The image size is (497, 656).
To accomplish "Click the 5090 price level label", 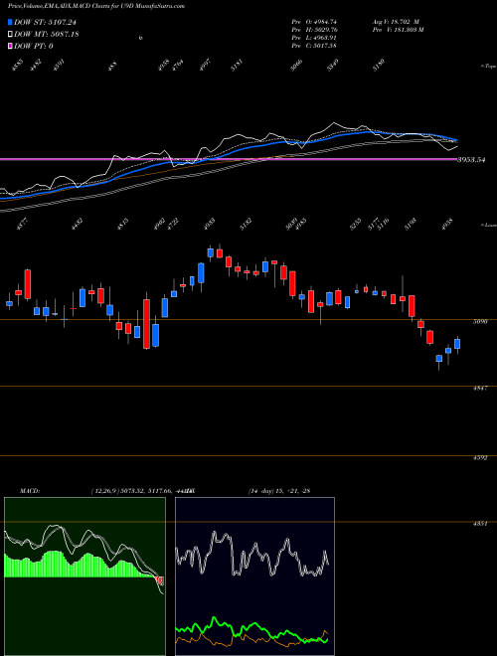I will [x=480, y=322].
